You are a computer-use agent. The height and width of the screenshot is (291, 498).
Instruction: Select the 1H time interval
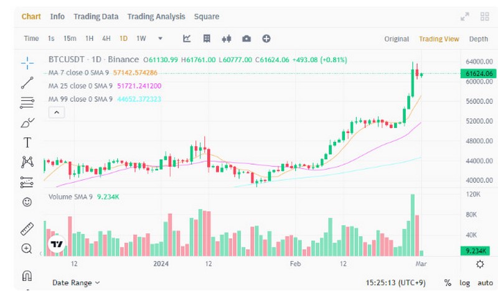[90, 39]
